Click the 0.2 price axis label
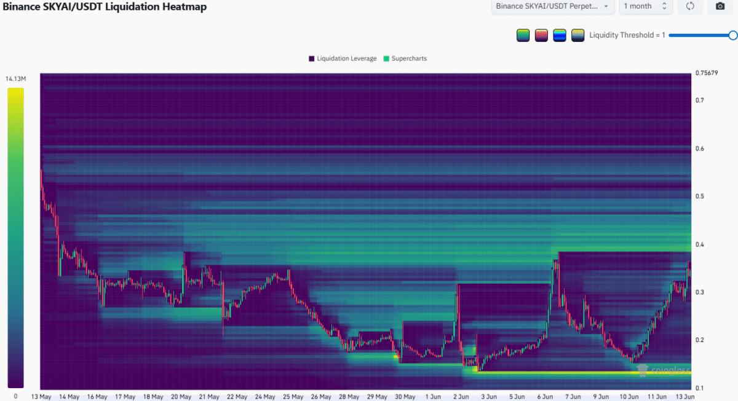Screen dimensions: 738x401 pyautogui.click(x=700, y=340)
